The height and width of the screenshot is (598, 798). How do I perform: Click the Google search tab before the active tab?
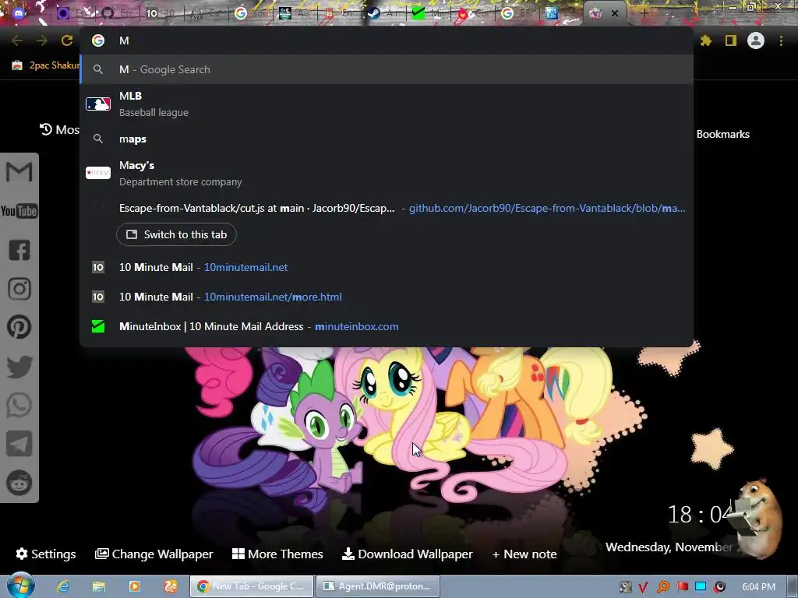517,14
